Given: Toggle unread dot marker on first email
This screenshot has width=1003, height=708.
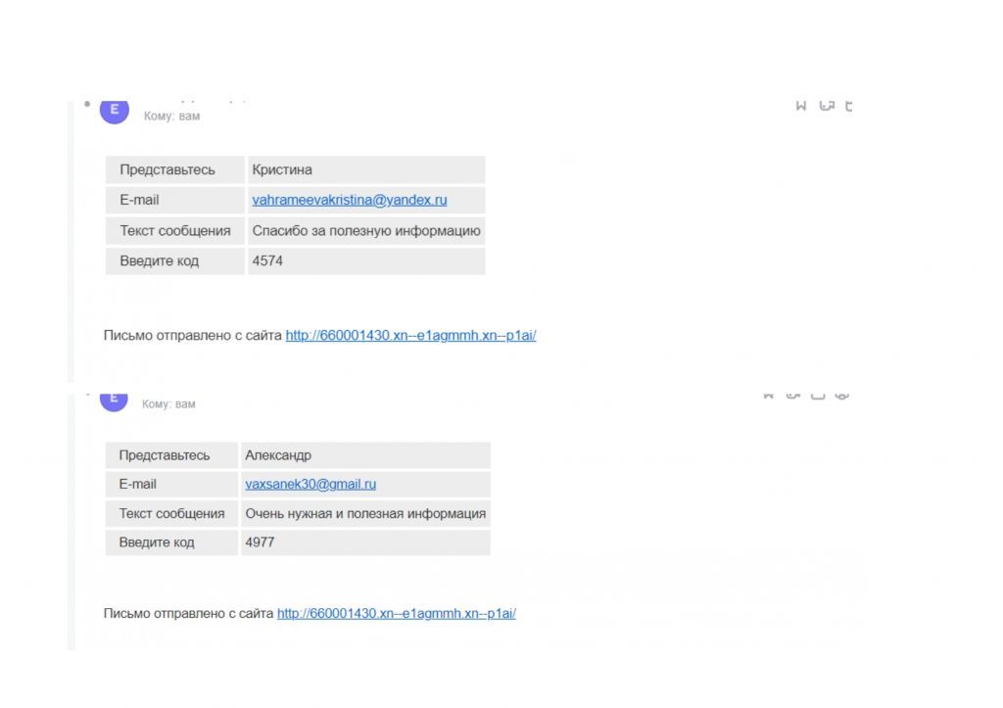Looking at the screenshot, I should (87, 104).
